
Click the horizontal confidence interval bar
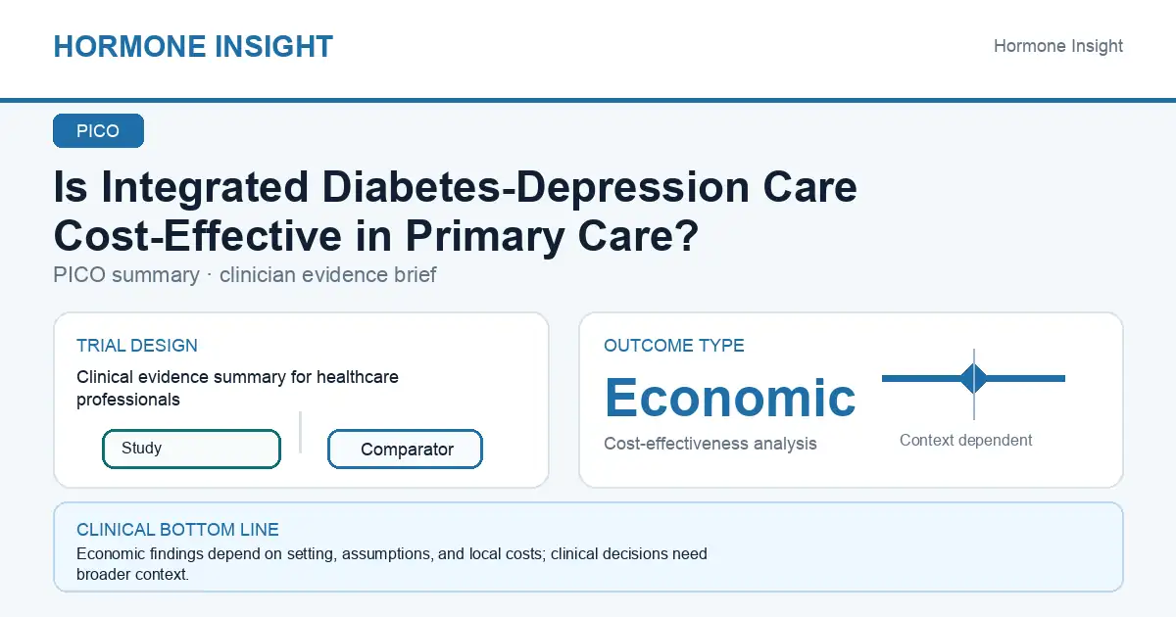click(973, 378)
